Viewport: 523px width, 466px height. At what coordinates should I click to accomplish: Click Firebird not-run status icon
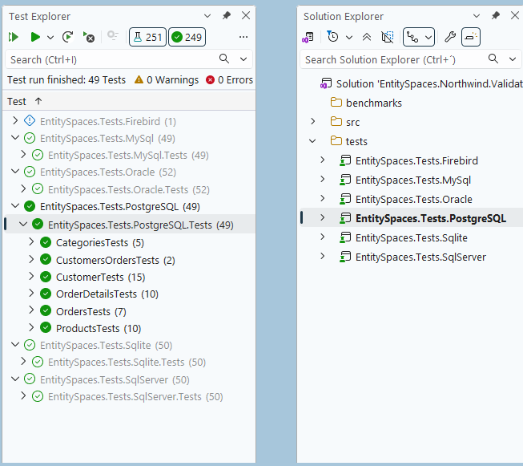coord(30,120)
